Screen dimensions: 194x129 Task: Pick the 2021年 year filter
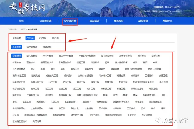tap(55, 38)
